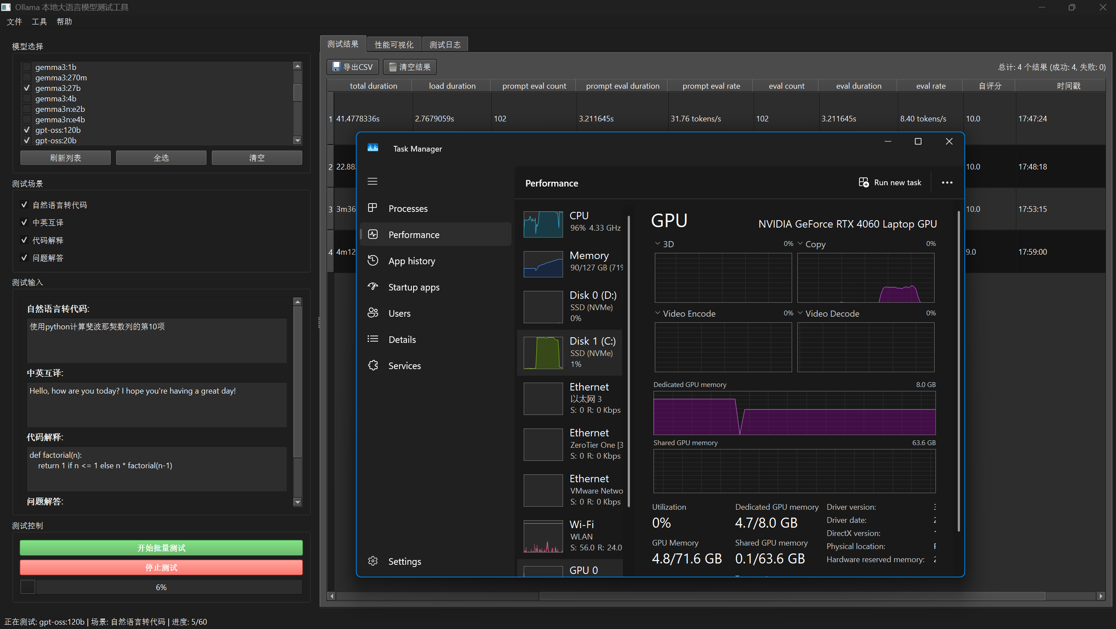Click the 导出CSV button
Image resolution: width=1116 pixels, height=629 pixels.
click(352, 67)
